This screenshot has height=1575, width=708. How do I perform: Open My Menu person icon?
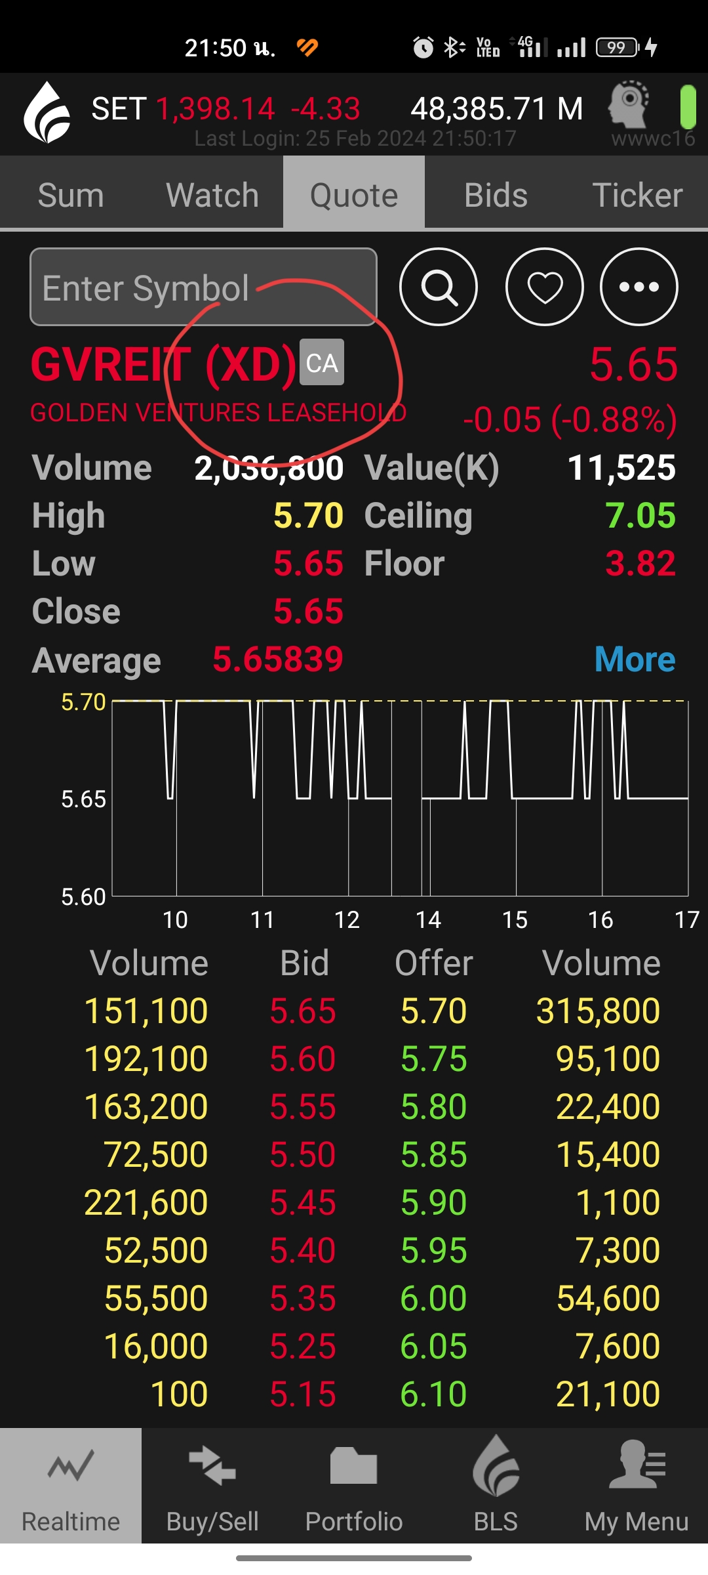pos(637,1464)
